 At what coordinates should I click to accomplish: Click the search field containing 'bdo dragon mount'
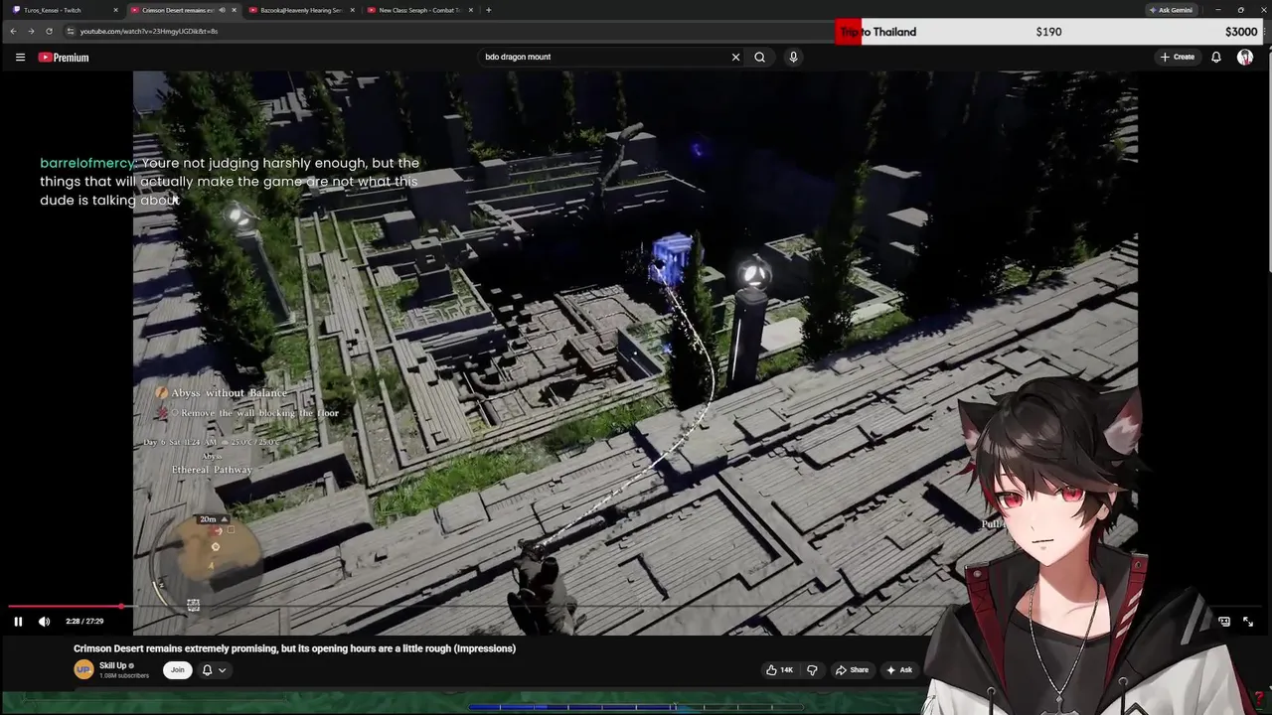tap(604, 57)
